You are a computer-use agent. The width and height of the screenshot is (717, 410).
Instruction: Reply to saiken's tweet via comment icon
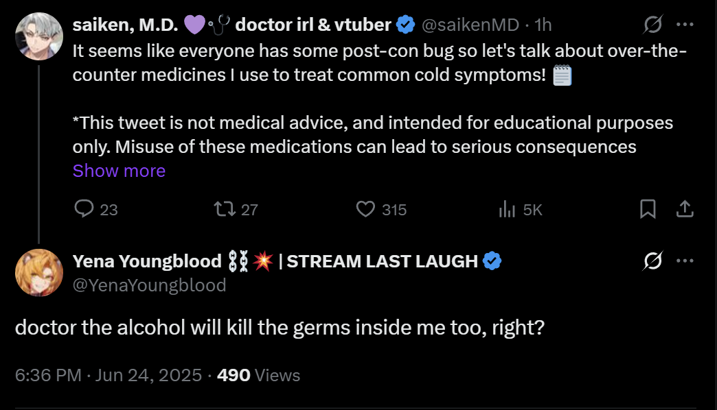84,209
